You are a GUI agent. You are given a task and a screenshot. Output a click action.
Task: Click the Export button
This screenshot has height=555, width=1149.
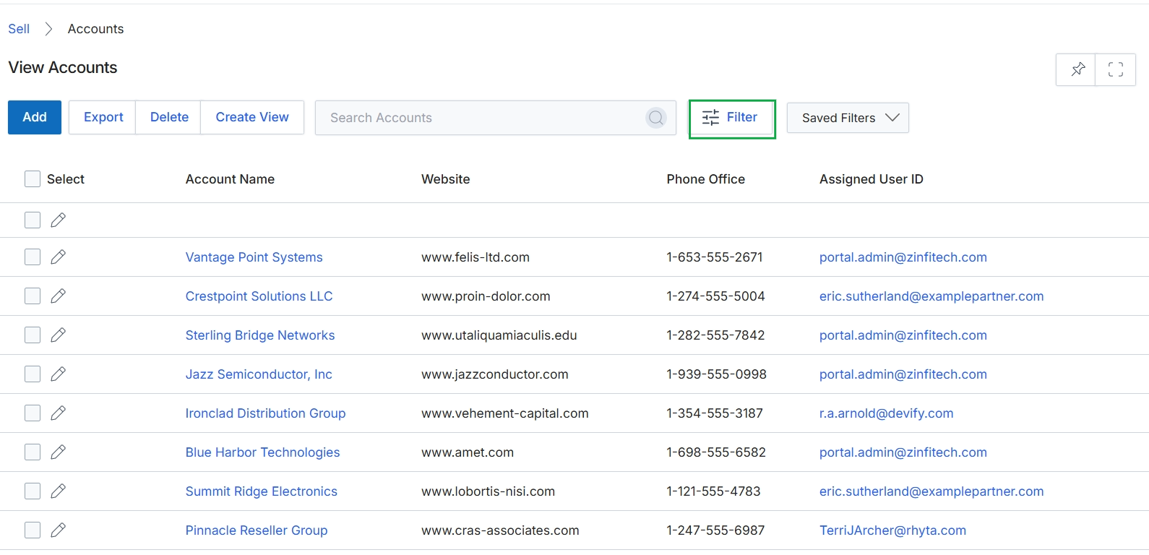click(103, 117)
